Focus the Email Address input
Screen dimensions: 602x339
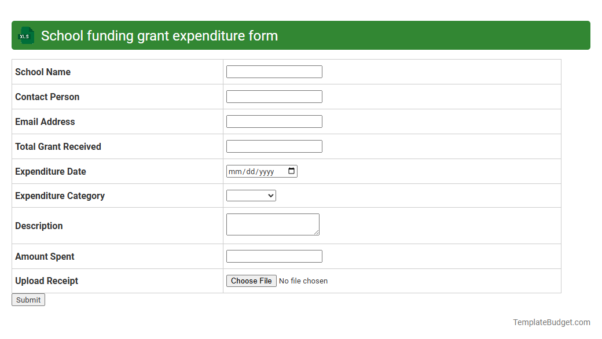274,121
